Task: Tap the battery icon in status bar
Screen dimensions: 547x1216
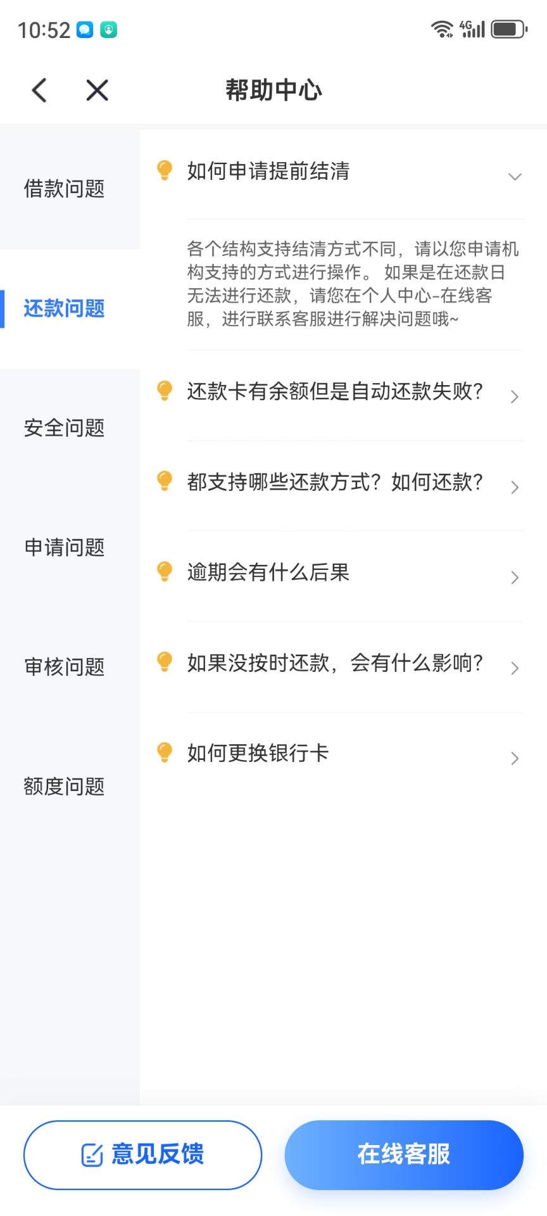Action: (510, 29)
